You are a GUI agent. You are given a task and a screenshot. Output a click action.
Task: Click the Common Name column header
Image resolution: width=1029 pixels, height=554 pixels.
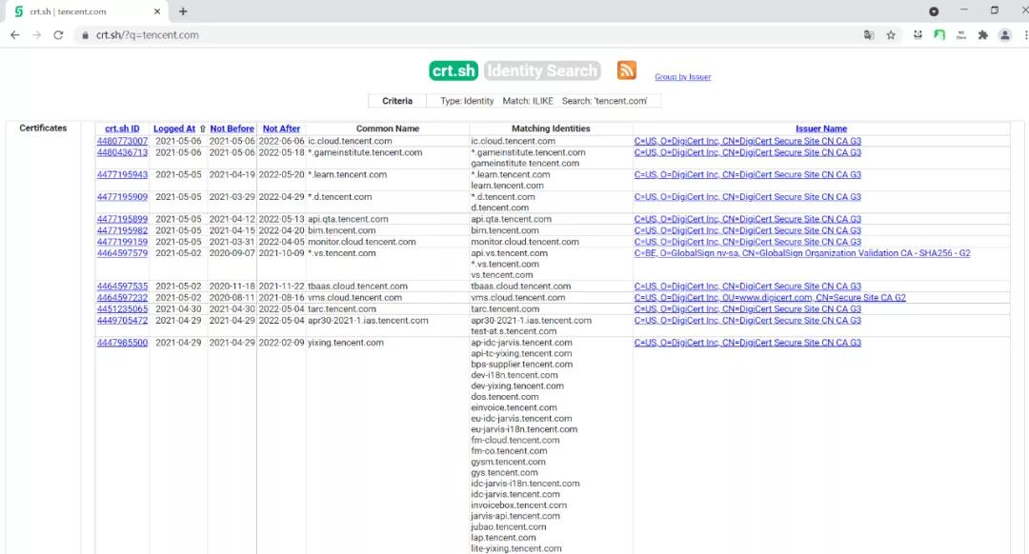pos(387,129)
